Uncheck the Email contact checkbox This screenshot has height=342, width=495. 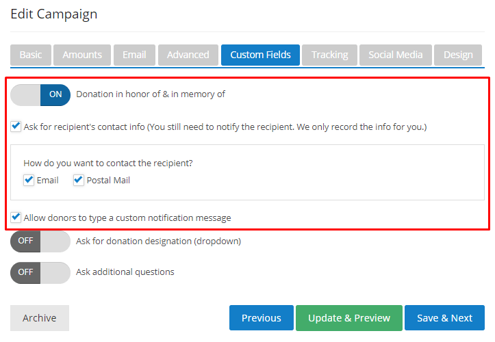point(29,181)
